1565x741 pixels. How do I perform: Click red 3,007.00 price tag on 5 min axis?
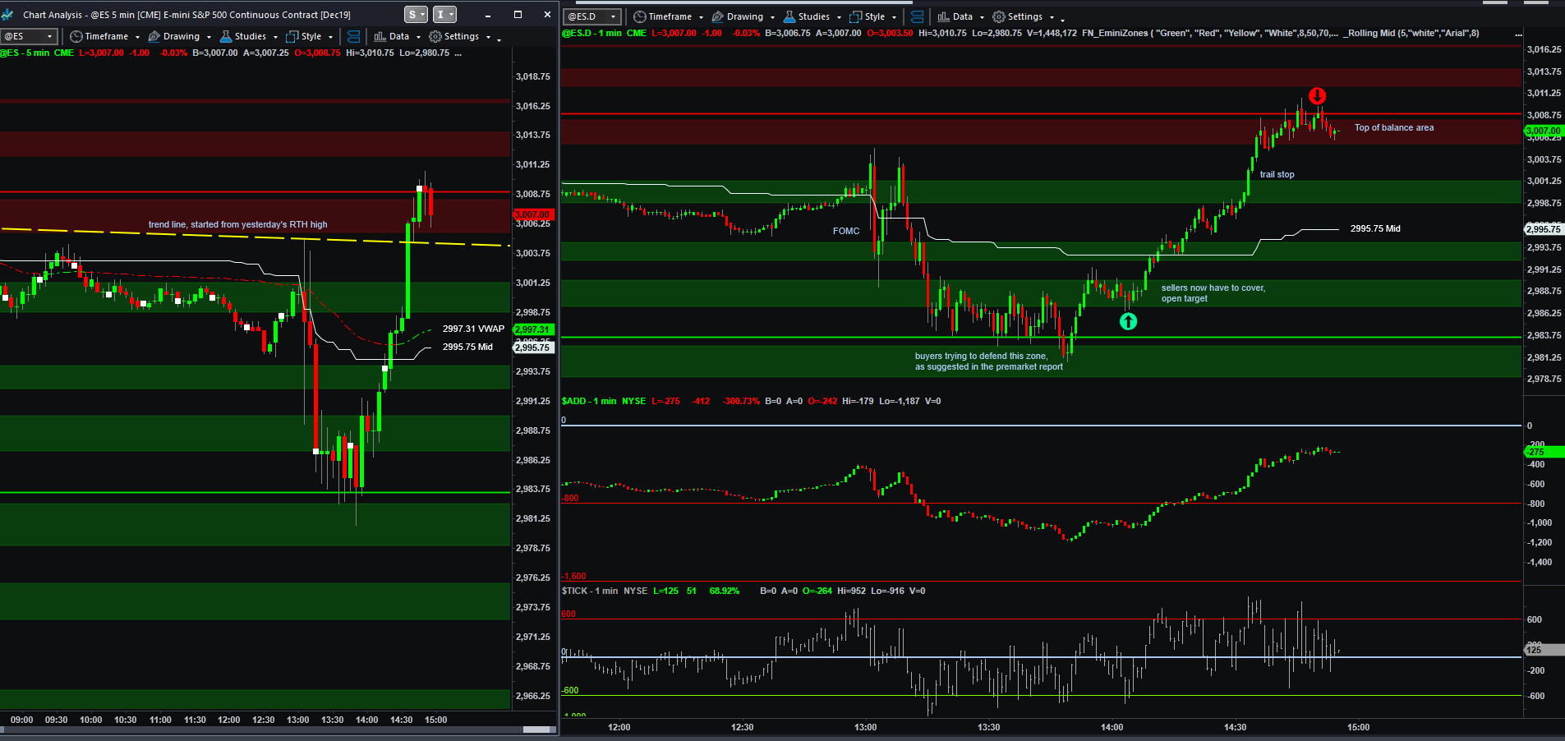pos(534,214)
